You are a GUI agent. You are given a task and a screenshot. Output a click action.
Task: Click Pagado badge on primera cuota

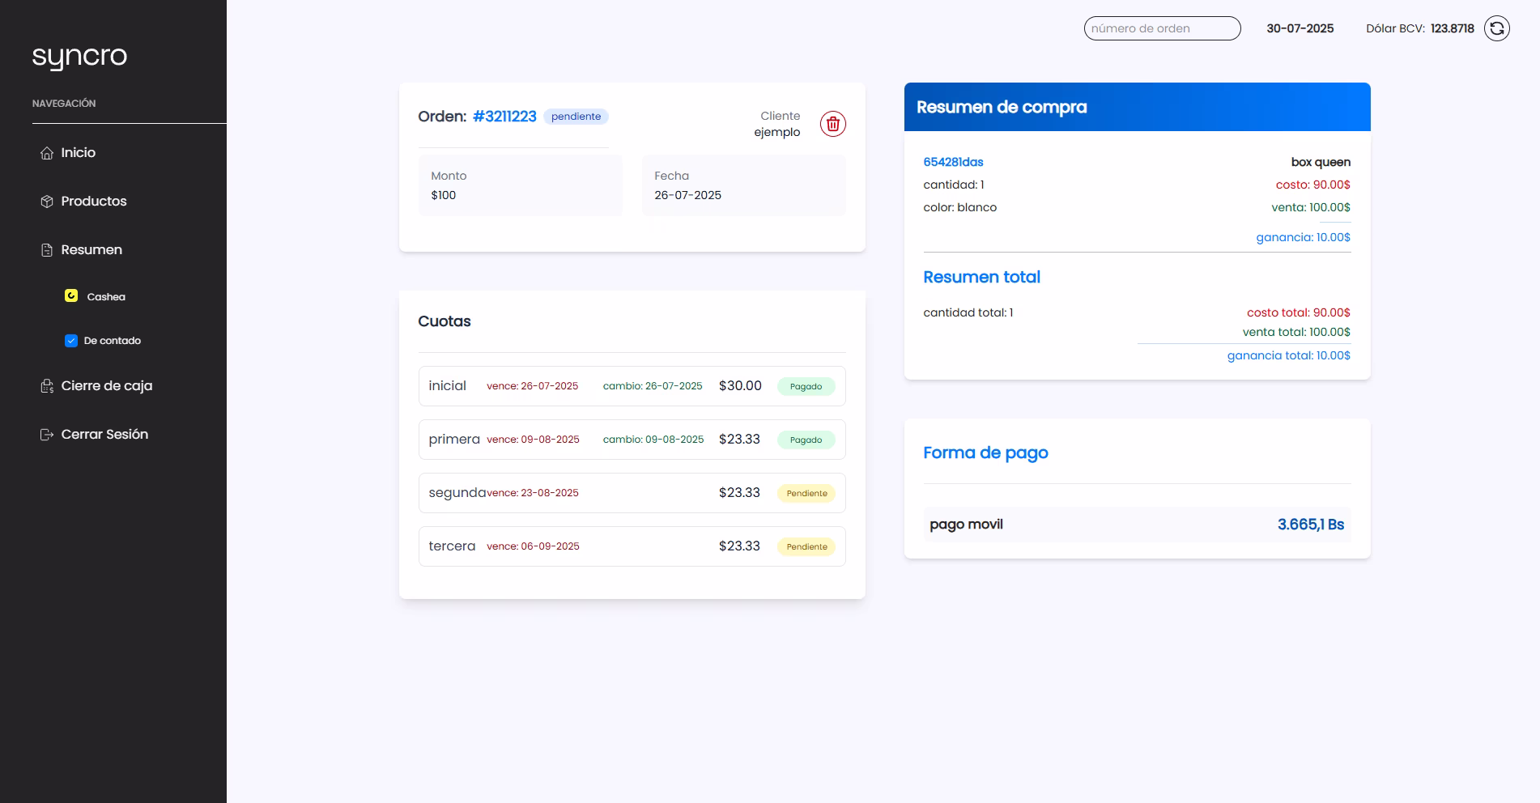coord(806,440)
